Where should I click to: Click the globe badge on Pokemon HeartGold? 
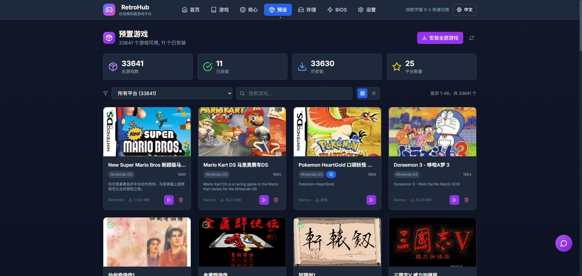tap(331, 175)
